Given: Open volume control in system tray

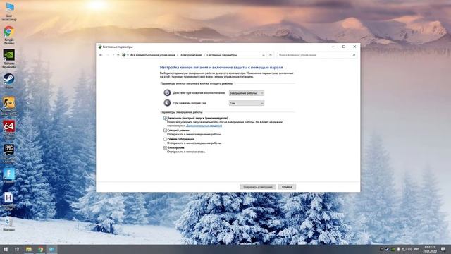Looking at the screenshot, I should 410,249.
